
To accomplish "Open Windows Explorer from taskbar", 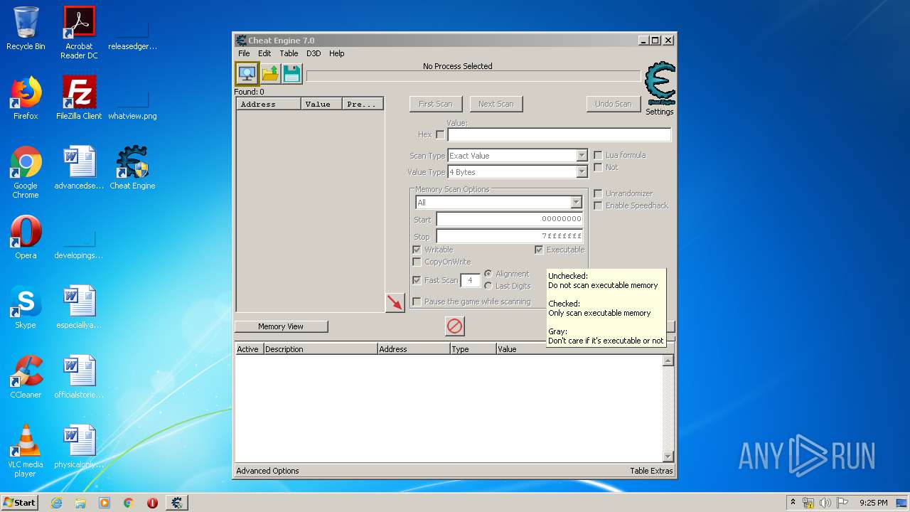I will pos(80,503).
